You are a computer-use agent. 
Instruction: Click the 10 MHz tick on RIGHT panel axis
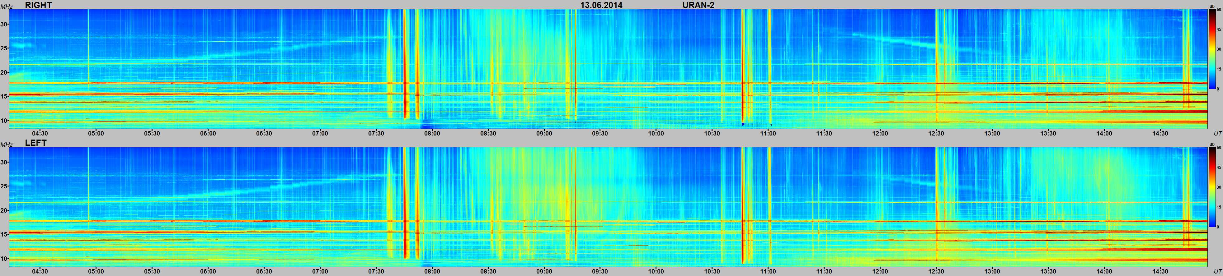pos(4,121)
